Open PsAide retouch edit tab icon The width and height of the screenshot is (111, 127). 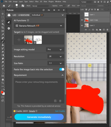coord(9,22)
